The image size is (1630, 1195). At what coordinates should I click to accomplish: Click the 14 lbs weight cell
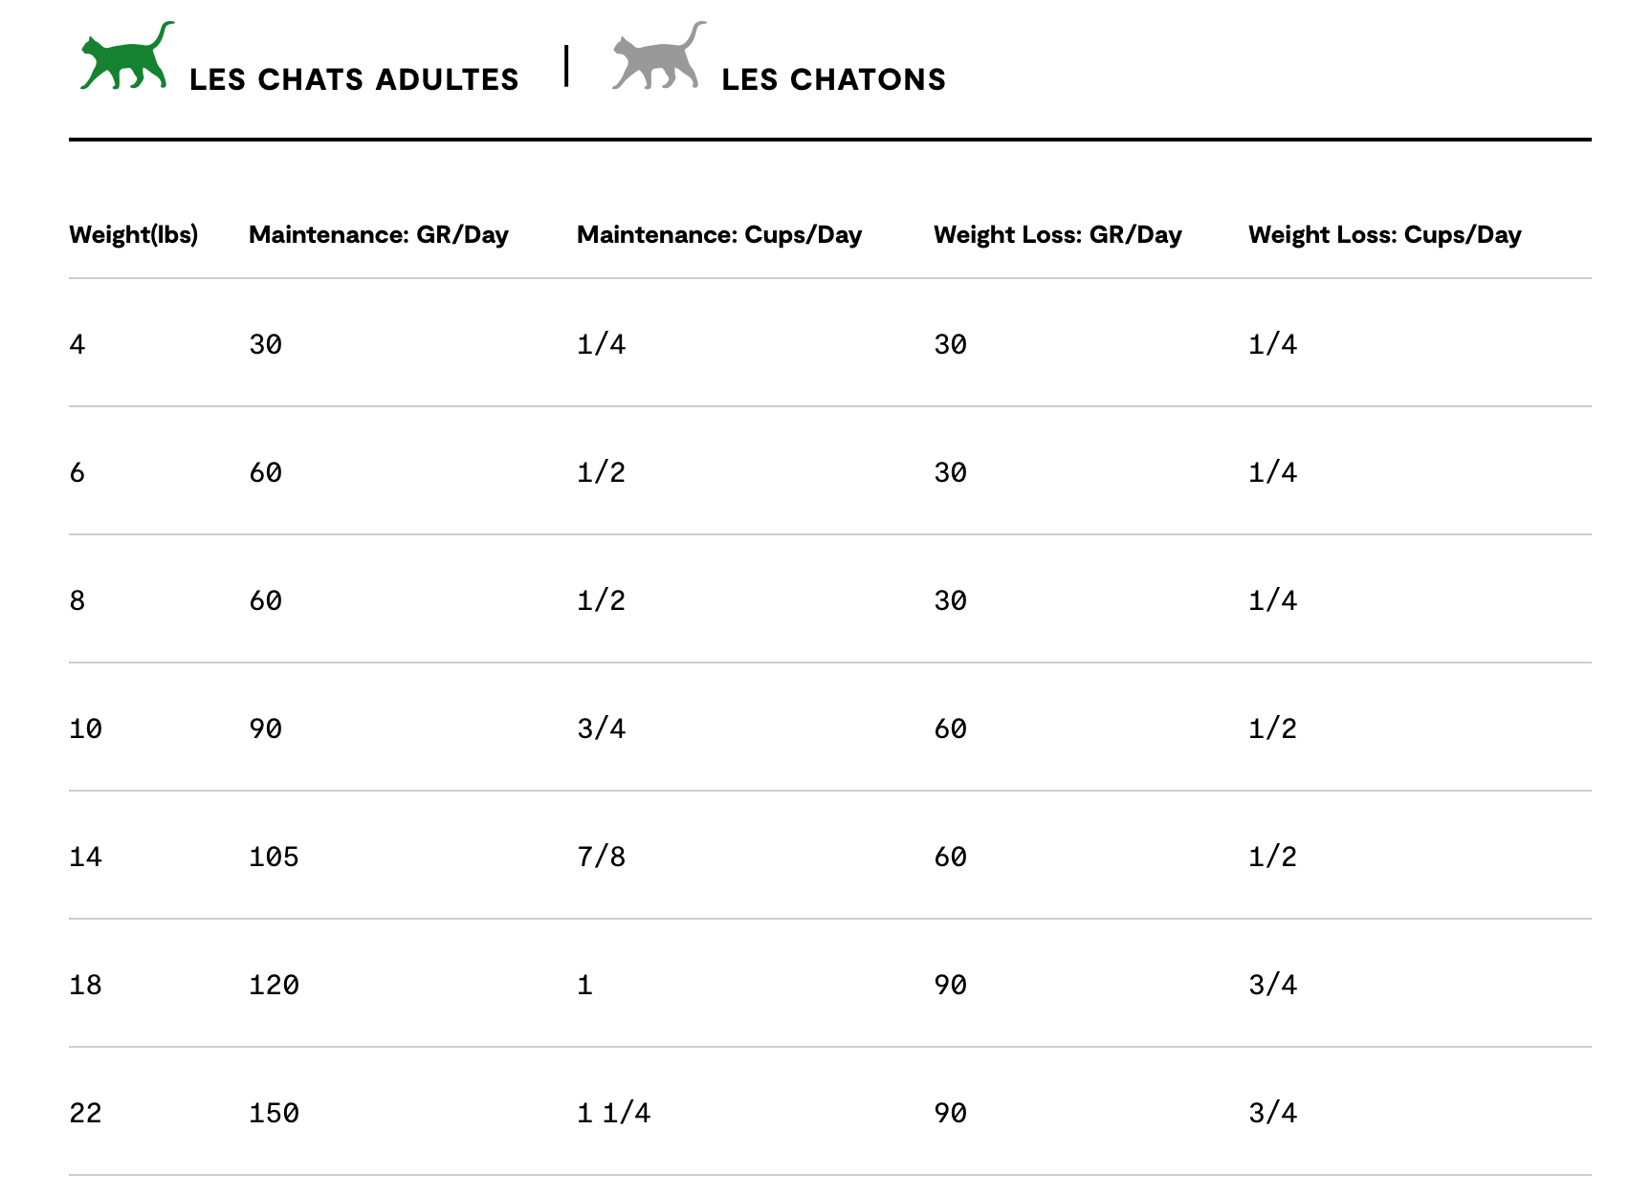click(x=85, y=857)
